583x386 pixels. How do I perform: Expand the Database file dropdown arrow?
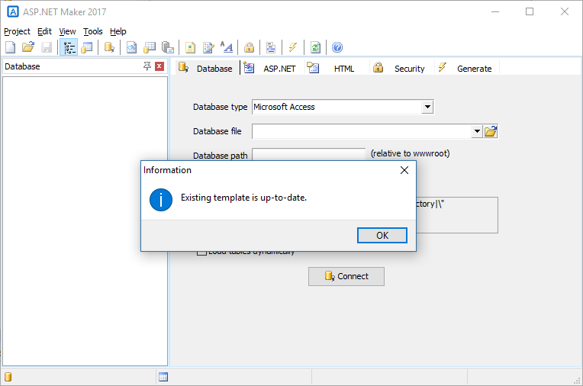[x=477, y=131]
